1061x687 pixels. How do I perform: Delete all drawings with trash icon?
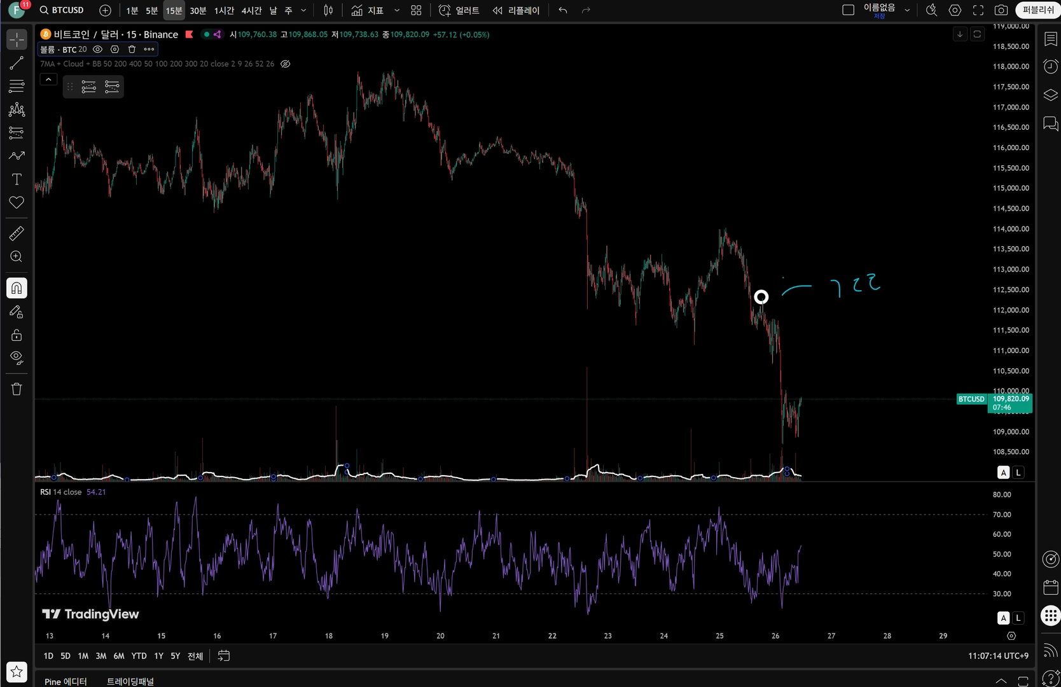click(17, 389)
